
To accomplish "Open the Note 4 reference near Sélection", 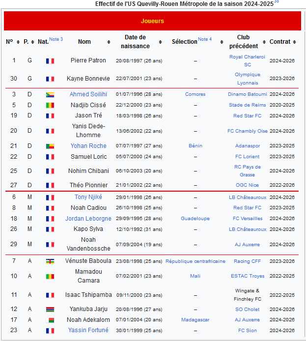I will 205,39.
